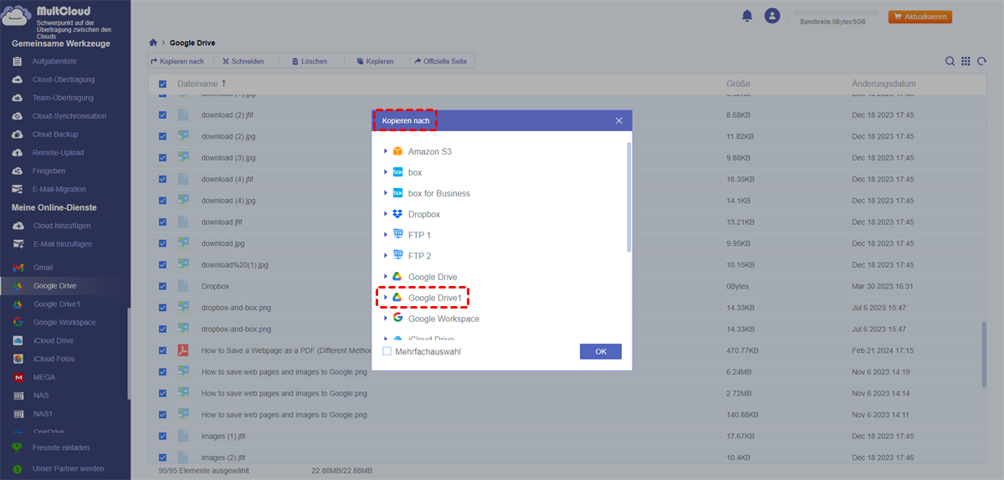Select Google Workspace in the sidebar

(63, 323)
